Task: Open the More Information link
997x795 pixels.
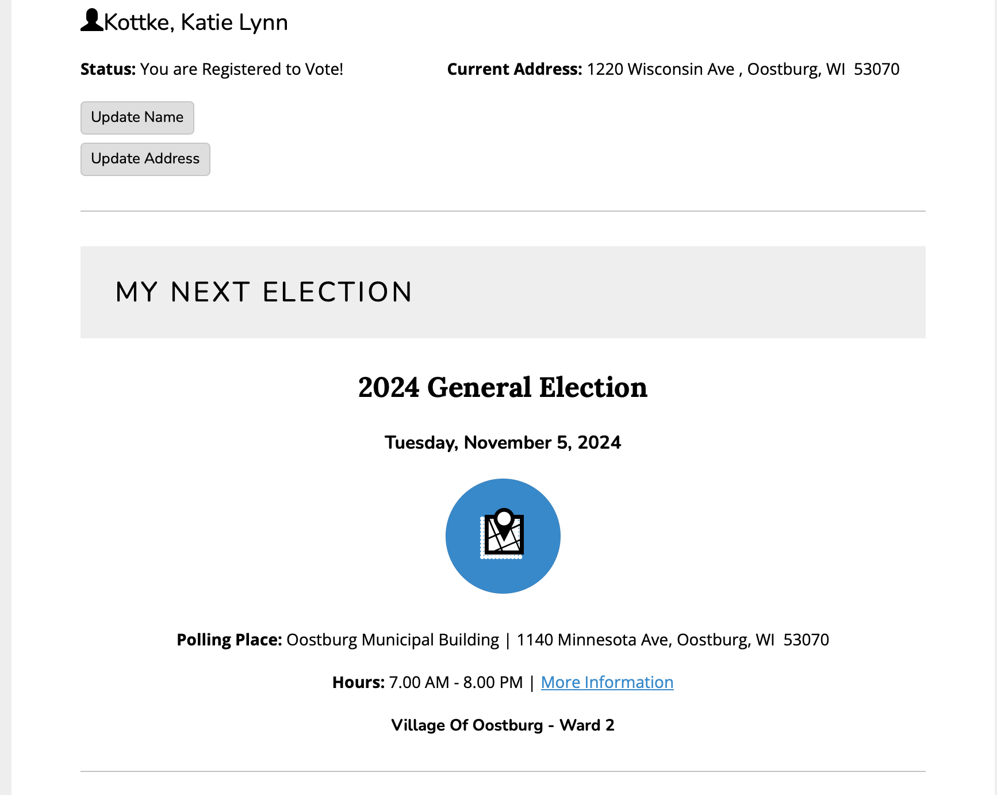Action: [607, 682]
